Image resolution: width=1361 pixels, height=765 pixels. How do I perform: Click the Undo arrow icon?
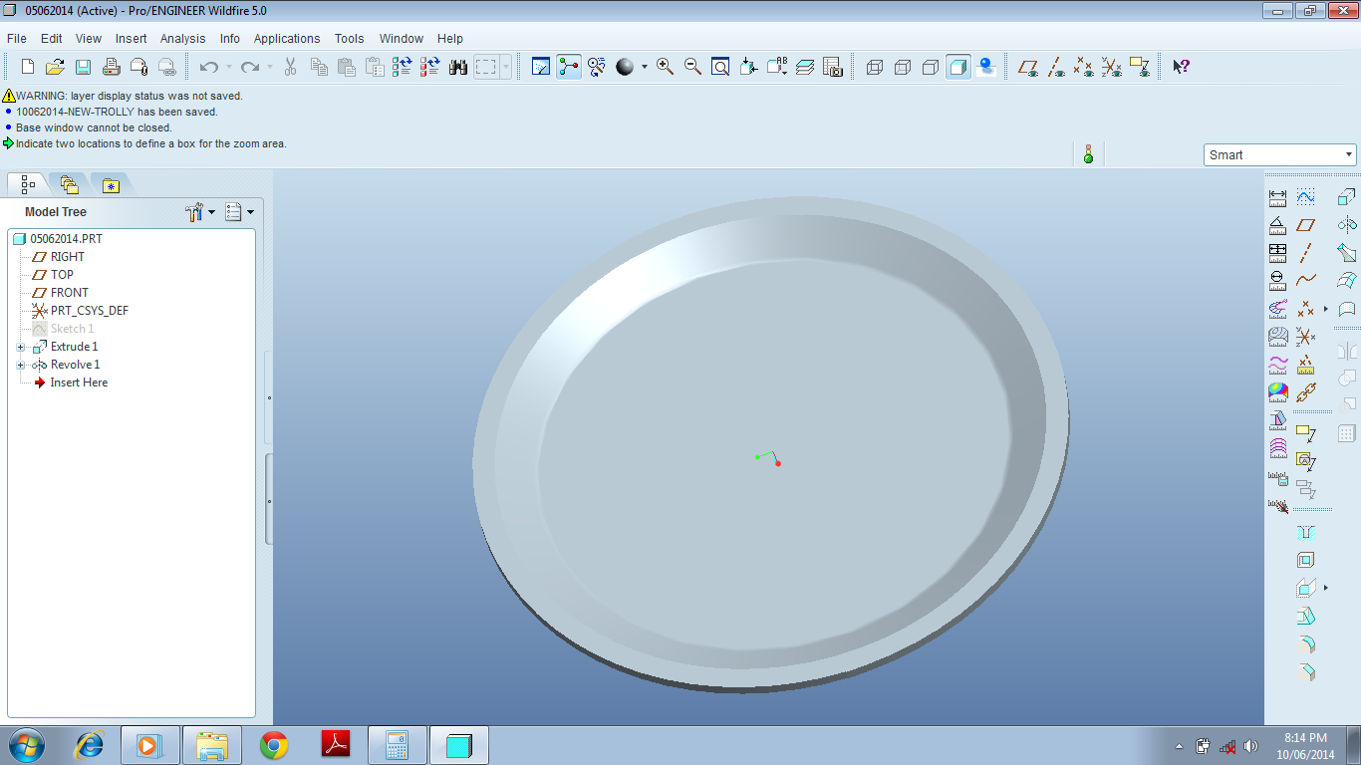tap(208, 67)
